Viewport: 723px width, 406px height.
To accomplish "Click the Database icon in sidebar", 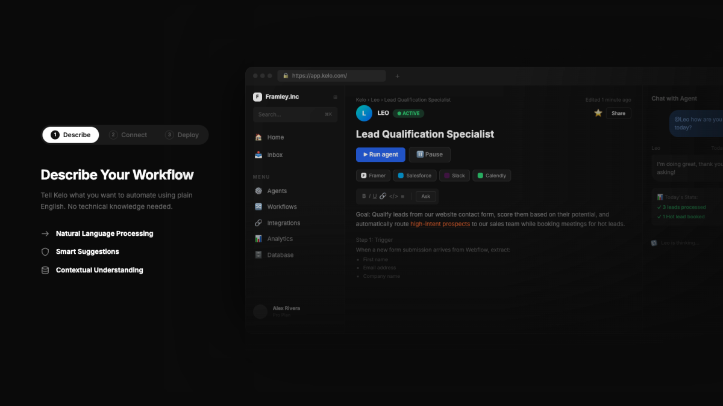I will (258, 255).
